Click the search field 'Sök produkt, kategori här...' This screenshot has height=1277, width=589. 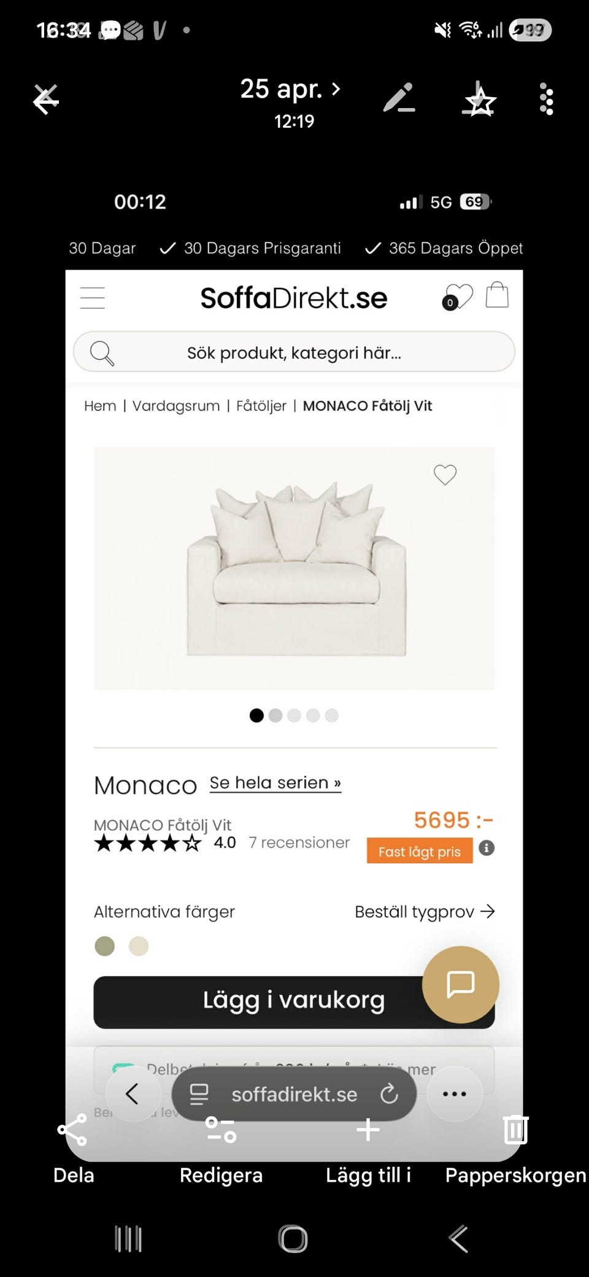(x=294, y=352)
